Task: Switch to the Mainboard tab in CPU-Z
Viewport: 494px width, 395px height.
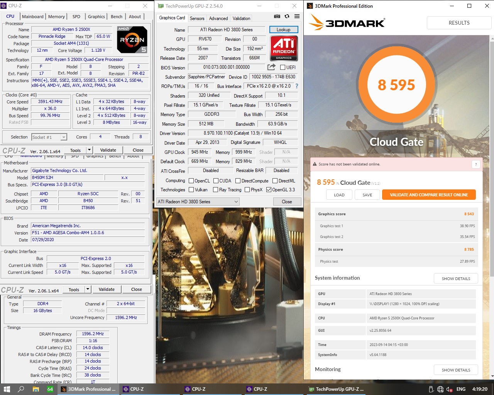Action: [x=33, y=17]
